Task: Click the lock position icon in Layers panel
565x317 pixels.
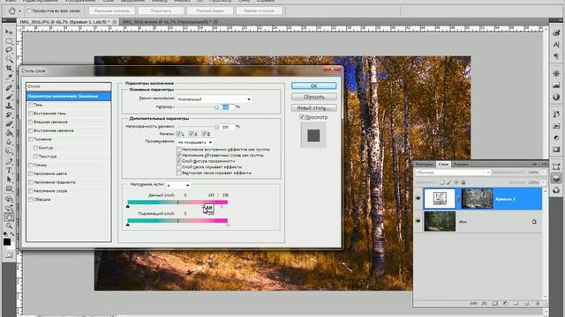Action: 456,182
